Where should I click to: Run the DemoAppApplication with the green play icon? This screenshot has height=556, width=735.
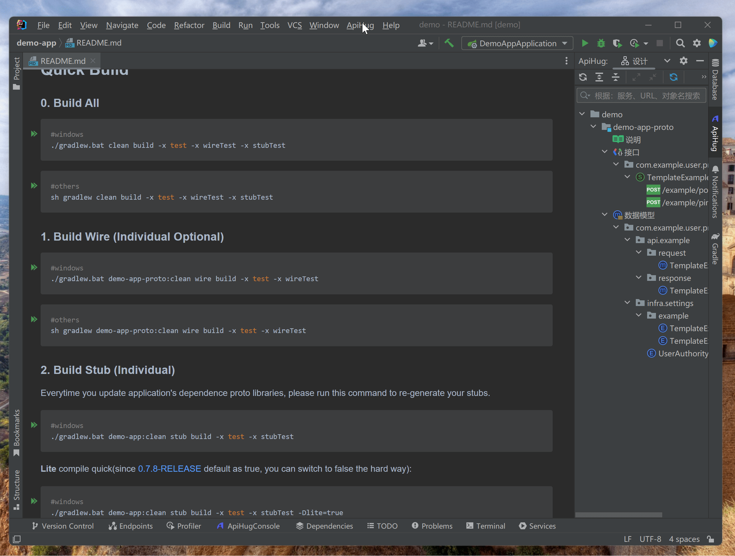point(585,43)
